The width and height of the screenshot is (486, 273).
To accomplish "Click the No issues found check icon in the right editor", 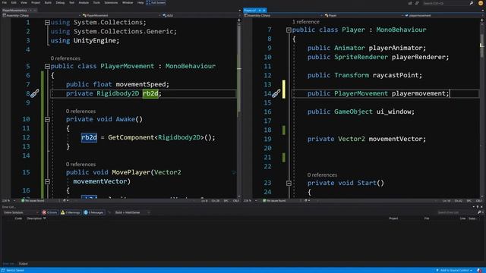I will click(x=264, y=200).
